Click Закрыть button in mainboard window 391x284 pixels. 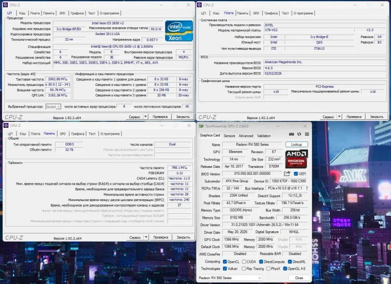376,117
